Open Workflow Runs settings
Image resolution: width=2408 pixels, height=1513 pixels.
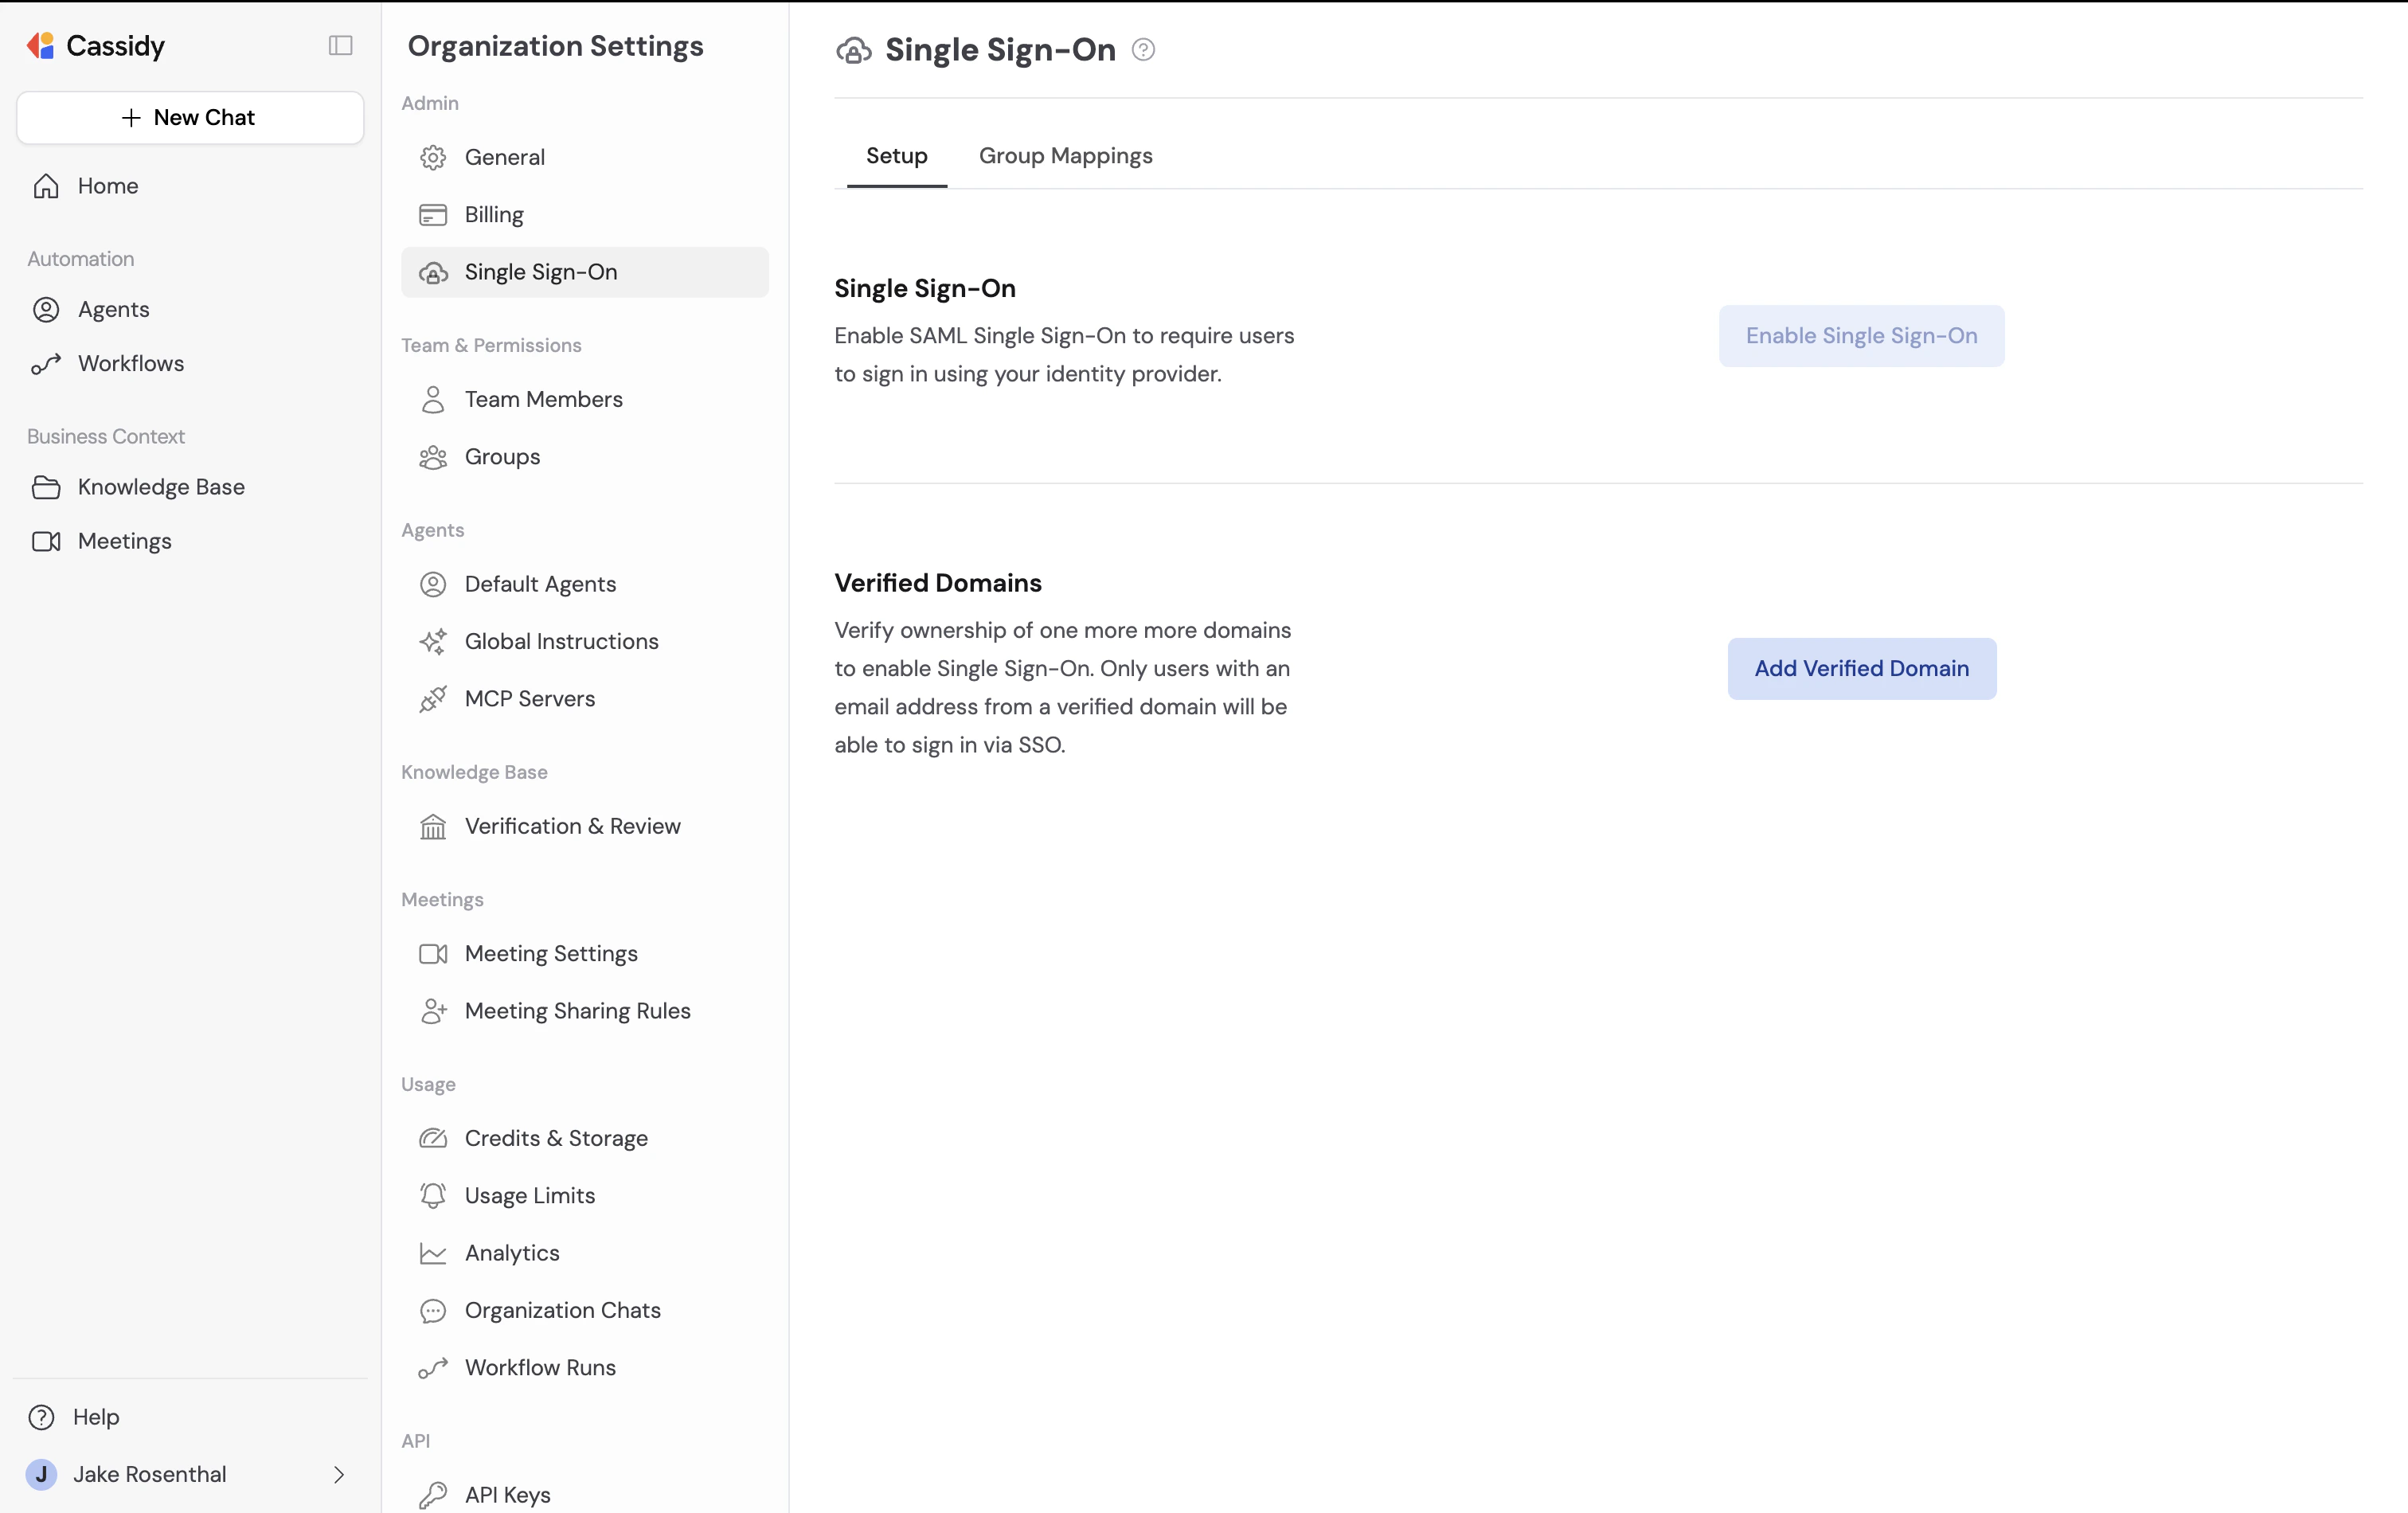point(540,1367)
